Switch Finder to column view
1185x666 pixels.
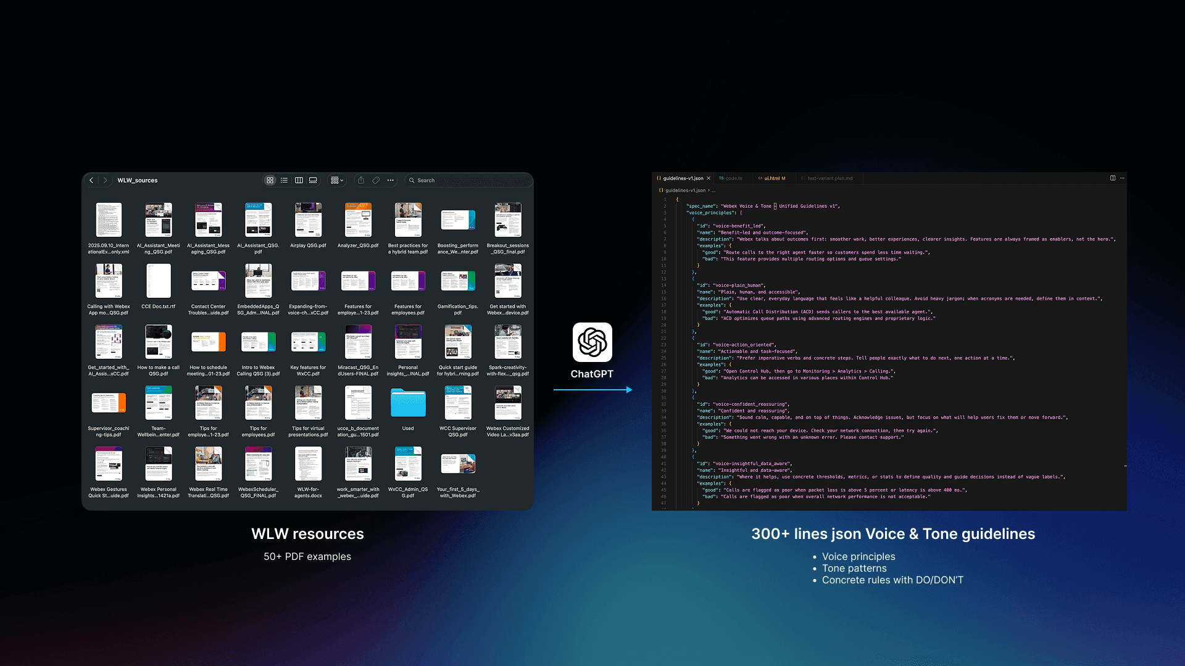[x=299, y=180]
